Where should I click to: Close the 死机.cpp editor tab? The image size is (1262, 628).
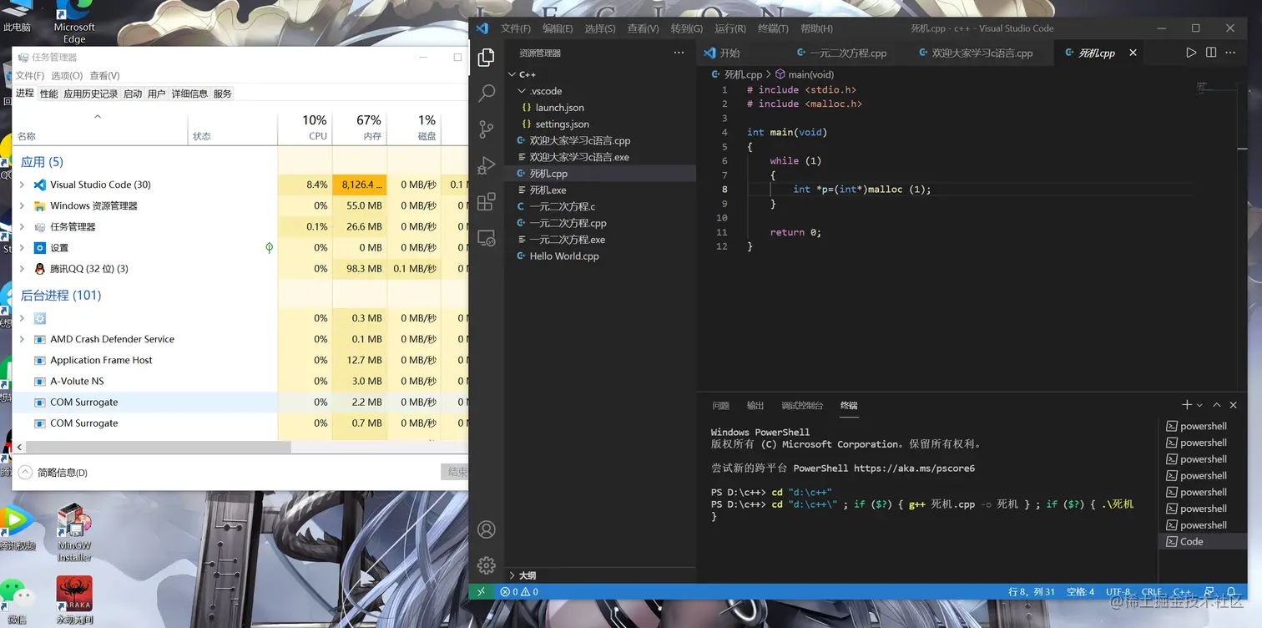tap(1133, 53)
